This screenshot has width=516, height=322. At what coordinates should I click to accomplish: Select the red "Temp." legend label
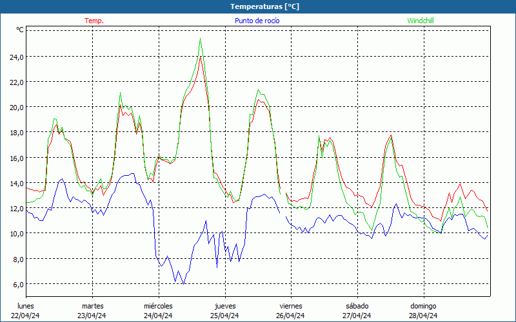click(x=94, y=21)
